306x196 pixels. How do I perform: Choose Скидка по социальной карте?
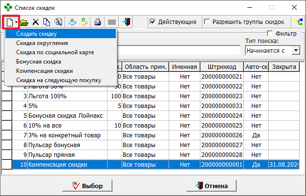(61, 52)
